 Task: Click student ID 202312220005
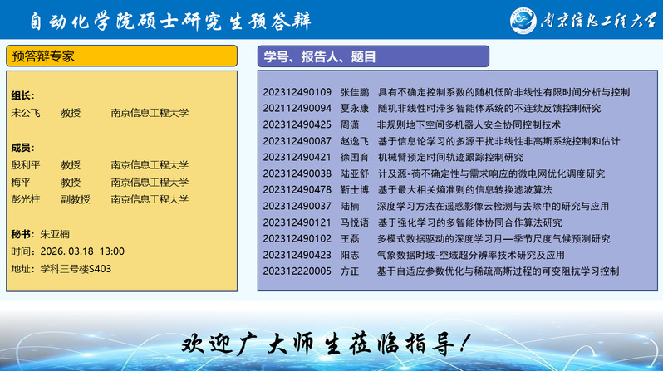click(297, 271)
